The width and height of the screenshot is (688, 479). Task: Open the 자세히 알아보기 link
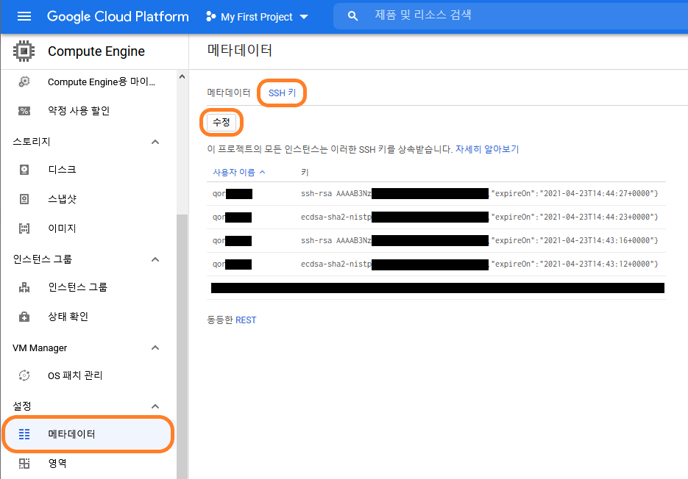[x=487, y=149]
